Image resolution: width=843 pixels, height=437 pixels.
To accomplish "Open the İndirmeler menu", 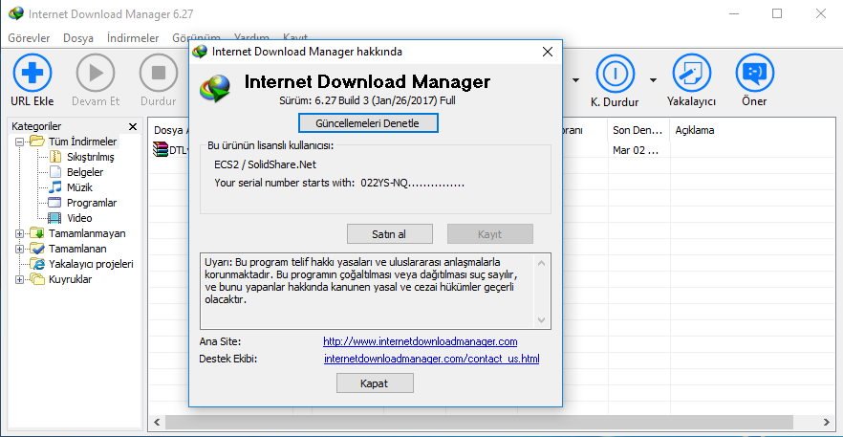I will click(x=133, y=38).
